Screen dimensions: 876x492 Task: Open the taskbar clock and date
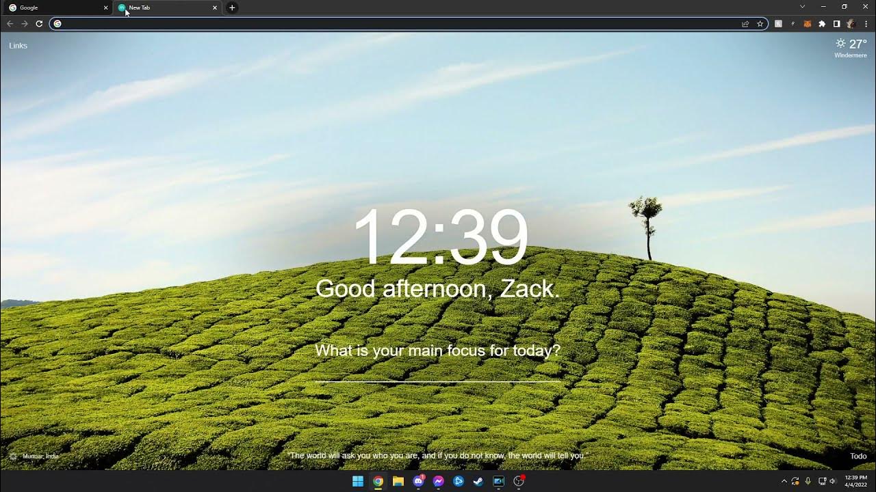tap(856, 481)
